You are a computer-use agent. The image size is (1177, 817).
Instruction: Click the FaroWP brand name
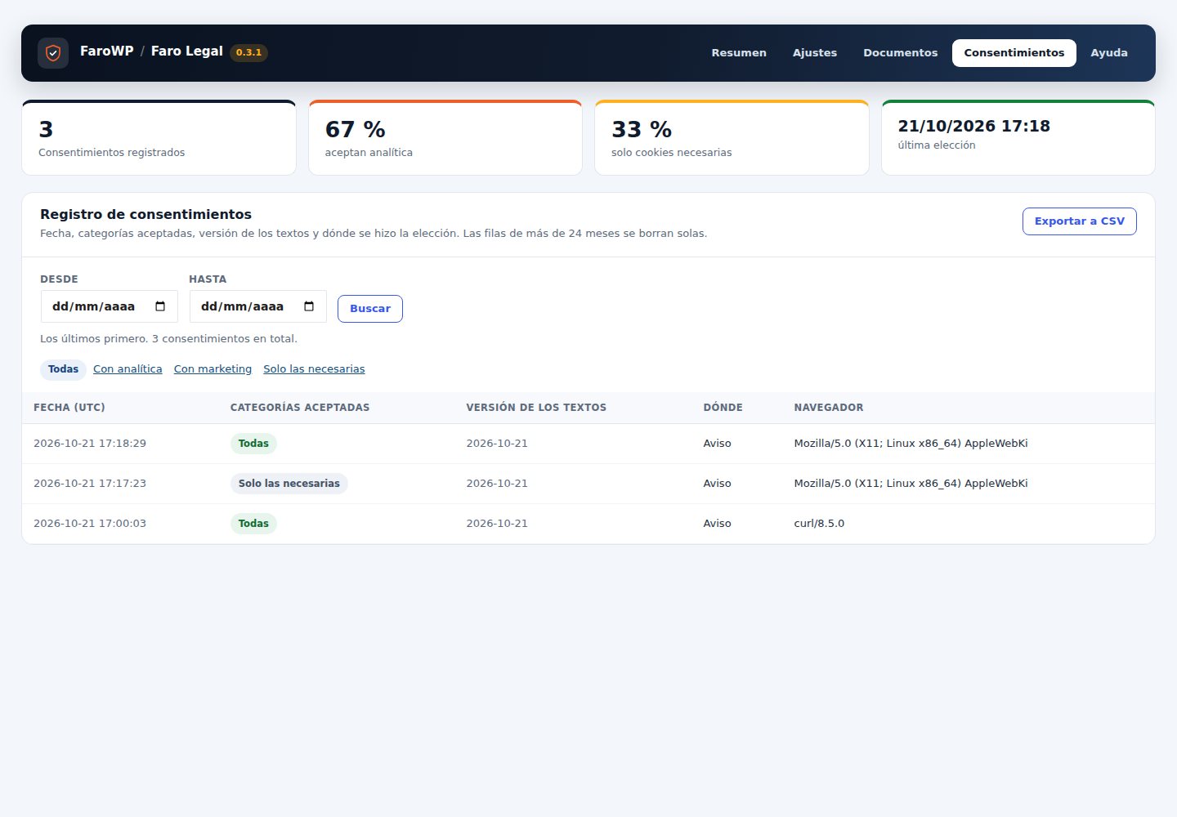(x=107, y=51)
